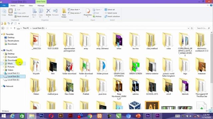The height and width of the screenshot is (119, 213).
Task: Open the Easy access dropdown
Action: point(75,13)
